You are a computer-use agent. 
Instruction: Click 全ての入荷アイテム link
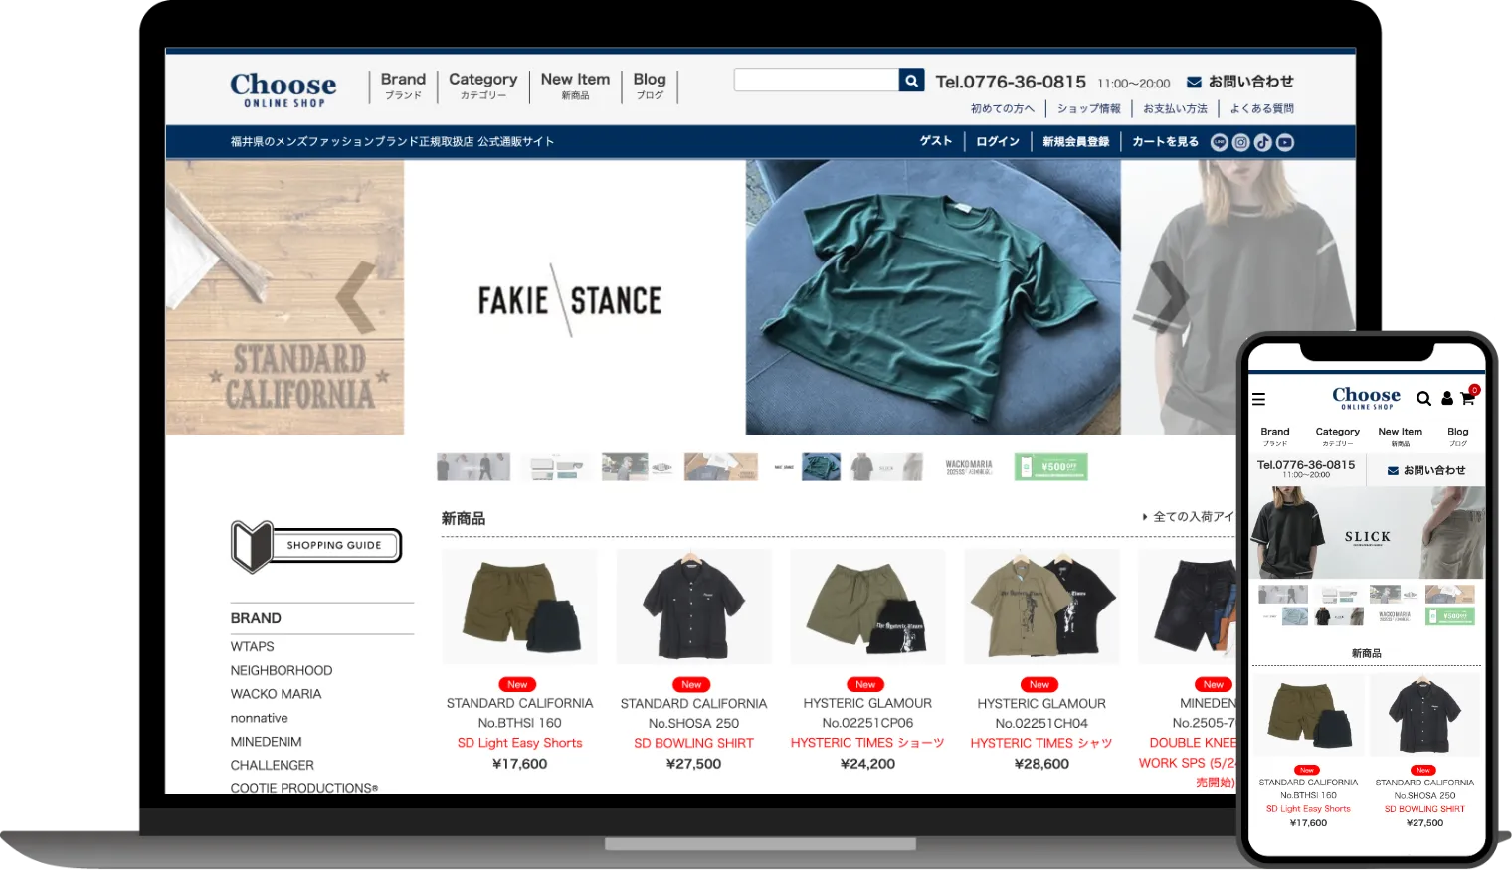click(x=1189, y=517)
